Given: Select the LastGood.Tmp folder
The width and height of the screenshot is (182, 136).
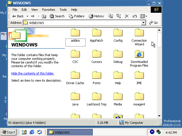Looking at the screenshot, I should [x=97, y=99].
